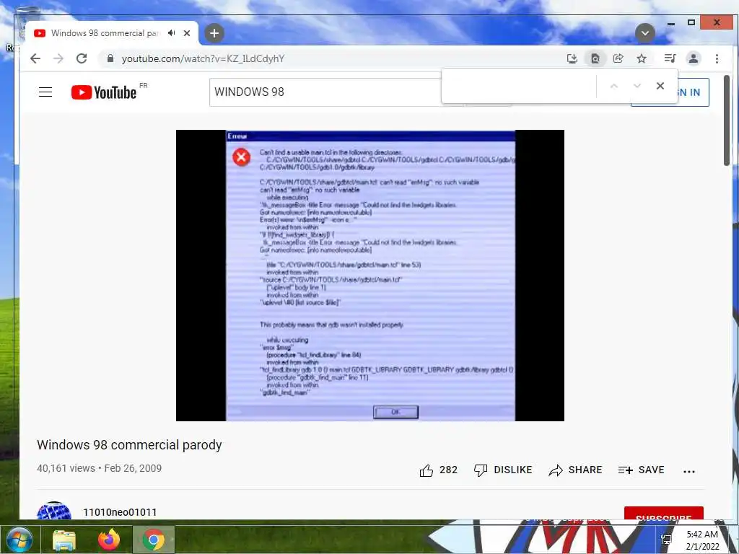The image size is (739, 554).
Task: Open a new tab with plus button
Action: (x=214, y=33)
